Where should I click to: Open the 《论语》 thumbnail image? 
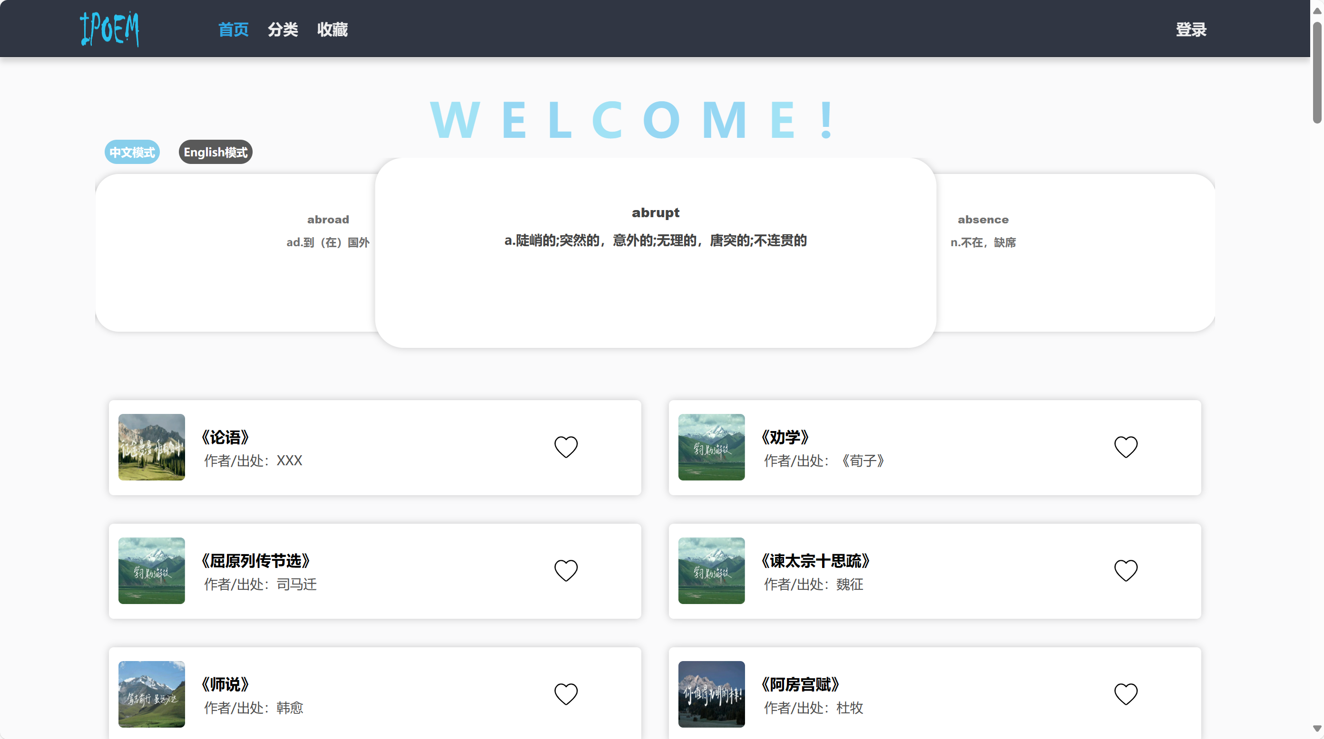(151, 447)
